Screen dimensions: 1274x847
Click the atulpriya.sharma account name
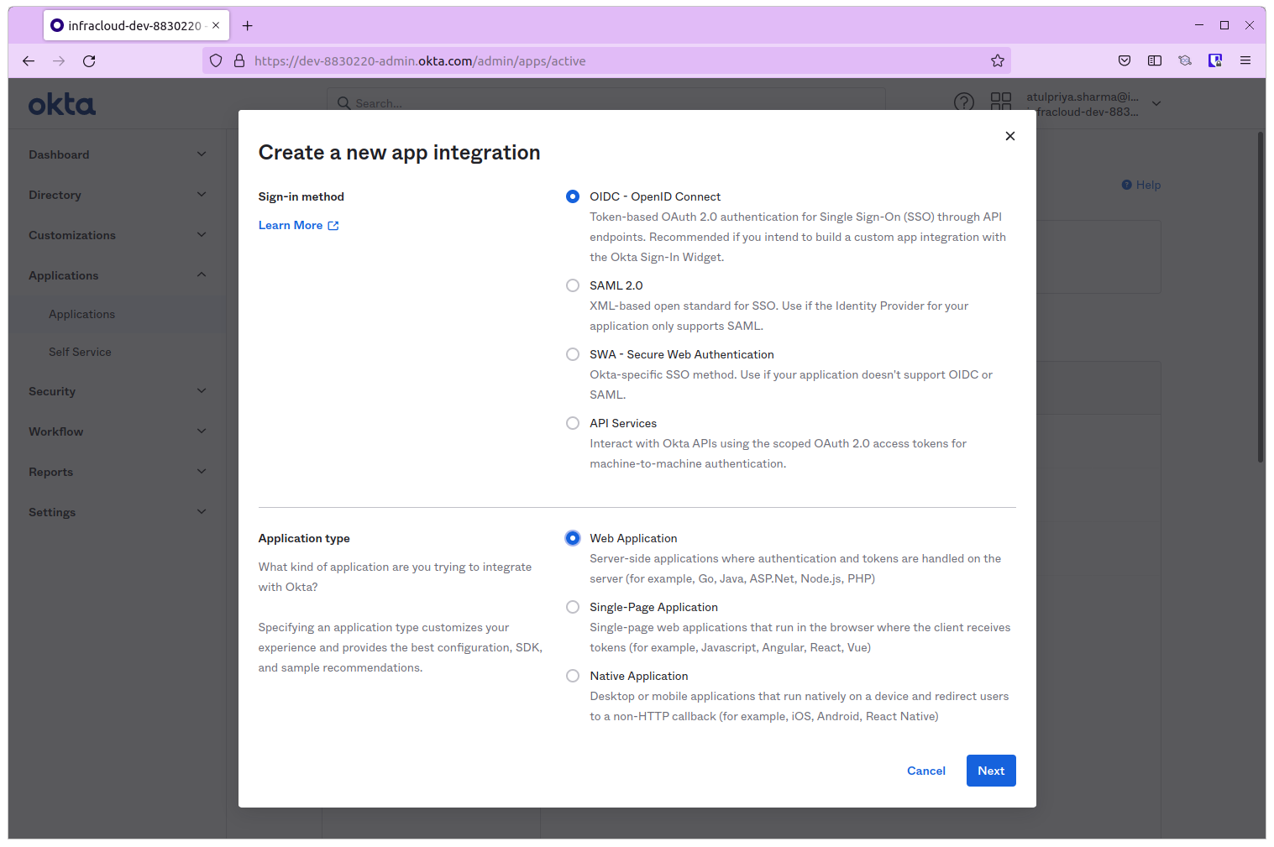pos(1083,97)
